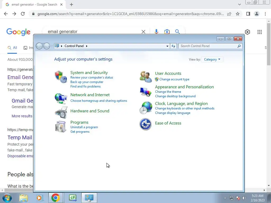The width and height of the screenshot is (271, 203).
Task: Expand the arrow before Control Panel breadcrumb
Action: tap(61, 46)
